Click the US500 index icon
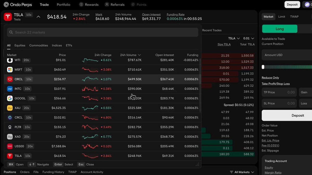312x175 pixels. pyautogui.click(x=10, y=146)
